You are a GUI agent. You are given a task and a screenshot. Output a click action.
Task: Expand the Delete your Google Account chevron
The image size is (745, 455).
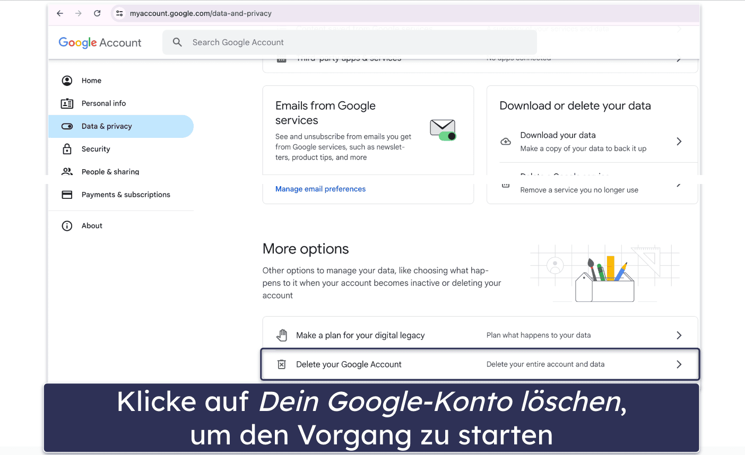pyautogui.click(x=679, y=364)
